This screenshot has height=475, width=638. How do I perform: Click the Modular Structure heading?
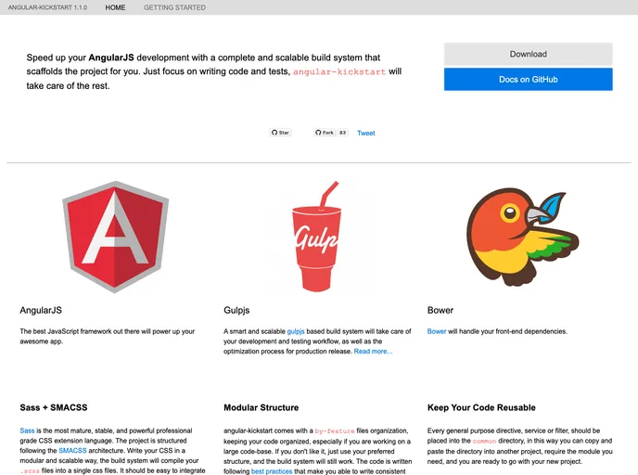(x=262, y=407)
